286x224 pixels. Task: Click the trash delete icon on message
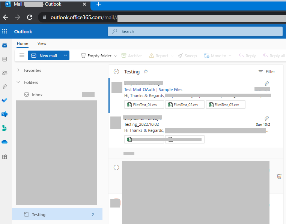pyautogui.click(x=279, y=176)
